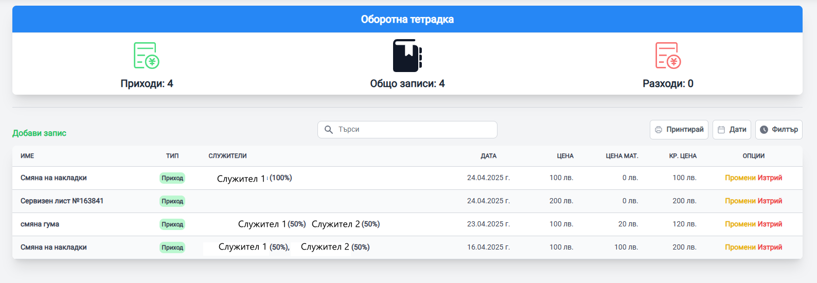The image size is (817, 283).
Task: Click the calendar icon on Дати
Action: tap(721, 130)
